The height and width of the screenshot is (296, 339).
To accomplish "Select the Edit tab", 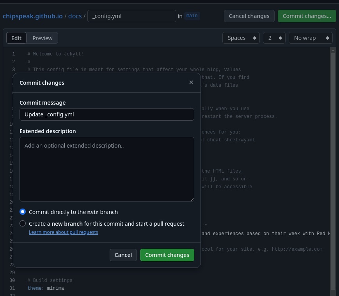I will click(x=16, y=38).
